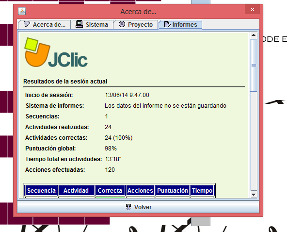Image resolution: width=287 pixels, height=232 pixels.
Task: Click the Actividades correctas value 24 (100%)
Action: pyautogui.click(x=118, y=138)
